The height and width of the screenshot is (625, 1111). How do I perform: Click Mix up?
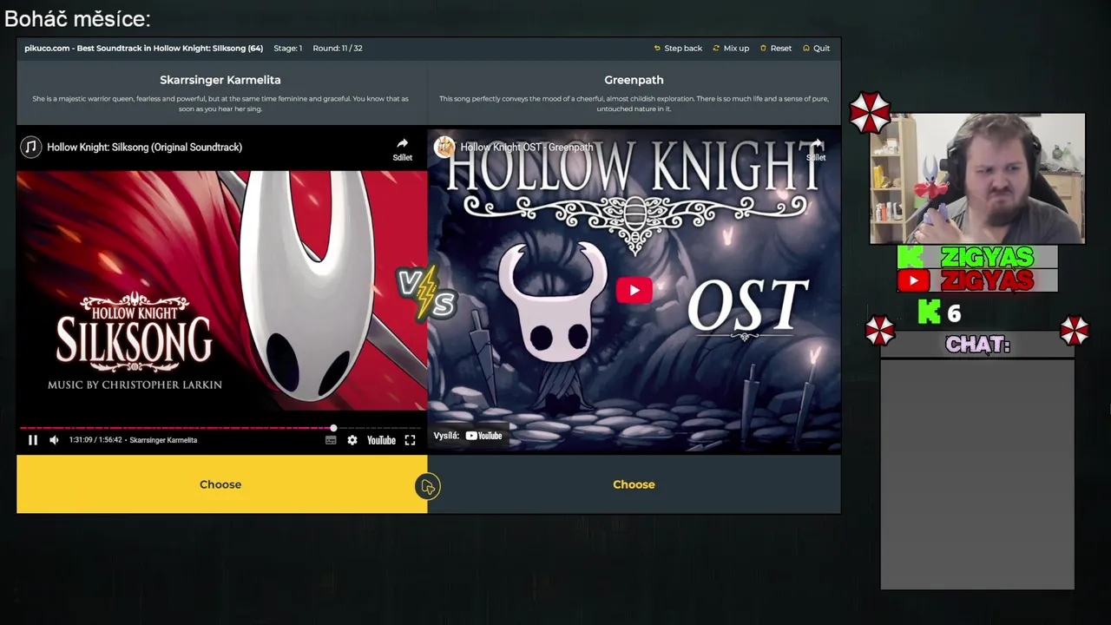coord(731,49)
